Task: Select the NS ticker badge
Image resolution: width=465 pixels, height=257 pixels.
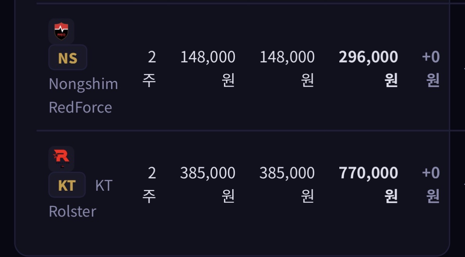Action: (68, 58)
